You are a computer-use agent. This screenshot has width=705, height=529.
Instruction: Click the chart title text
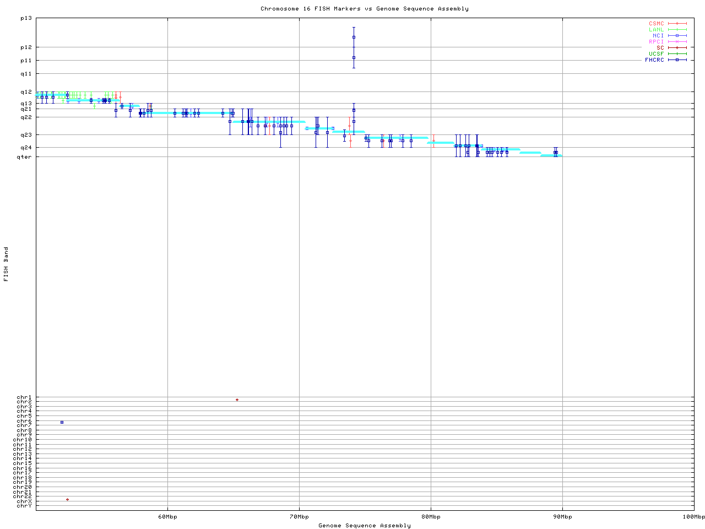pos(365,9)
